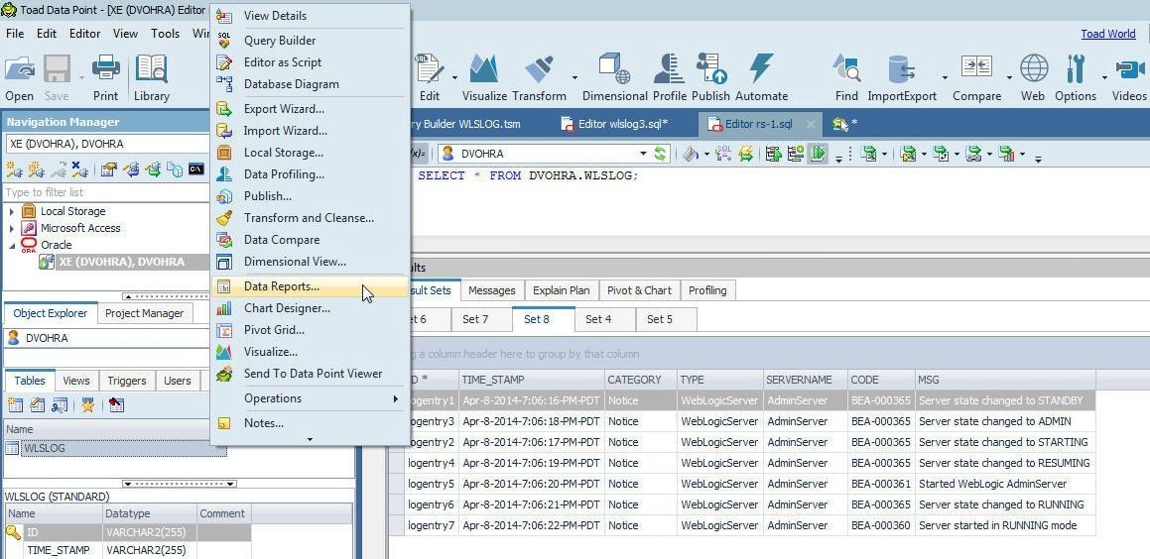Expand the Microsoft Access tree node
The height and width of the screenshot is (559, 1150).
point(12,228)
